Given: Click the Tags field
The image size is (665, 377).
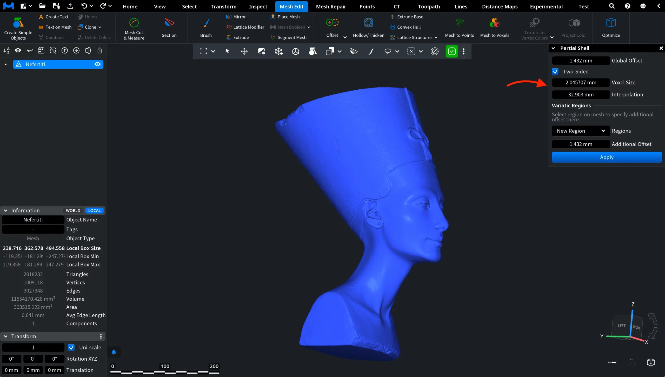Looking at the screenshot, I should point(33,229).
